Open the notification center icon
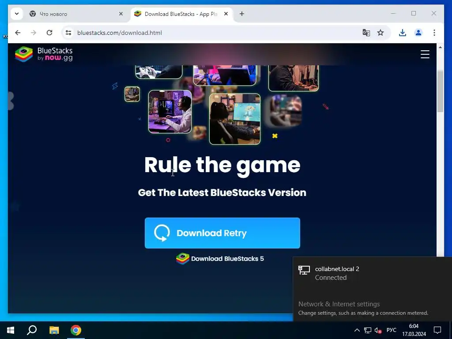 pos(437,330)
